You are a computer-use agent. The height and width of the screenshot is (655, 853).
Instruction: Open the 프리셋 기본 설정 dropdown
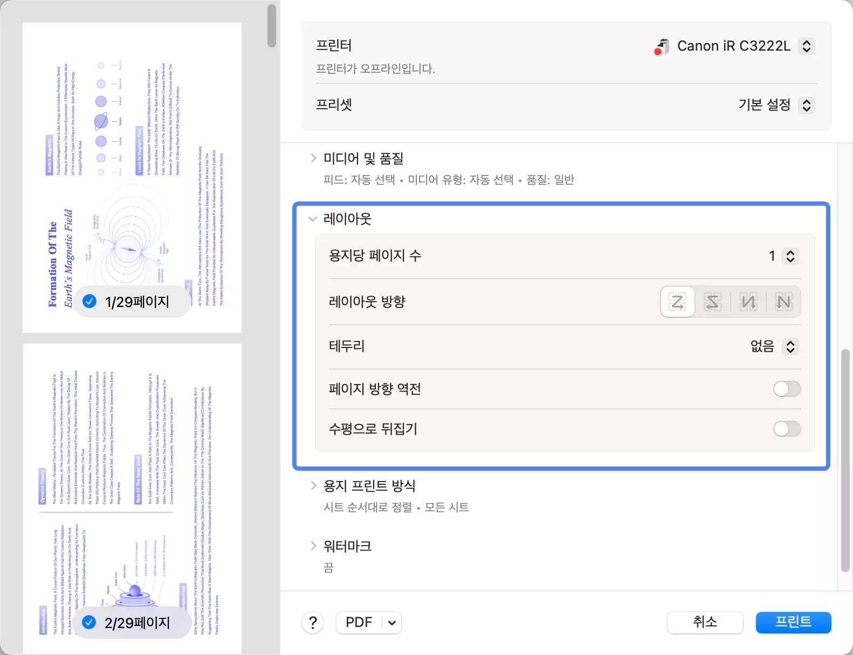[806, 105]
